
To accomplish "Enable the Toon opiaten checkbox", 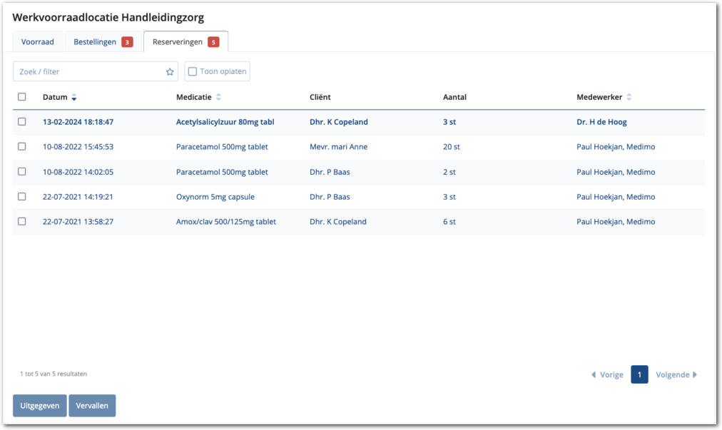I will point(193,72).
